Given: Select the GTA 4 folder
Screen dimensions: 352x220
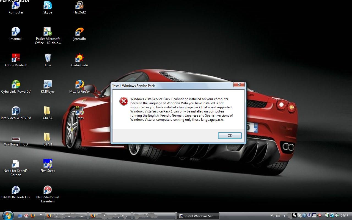Looking at the screenshot, I should coord(48,137).
